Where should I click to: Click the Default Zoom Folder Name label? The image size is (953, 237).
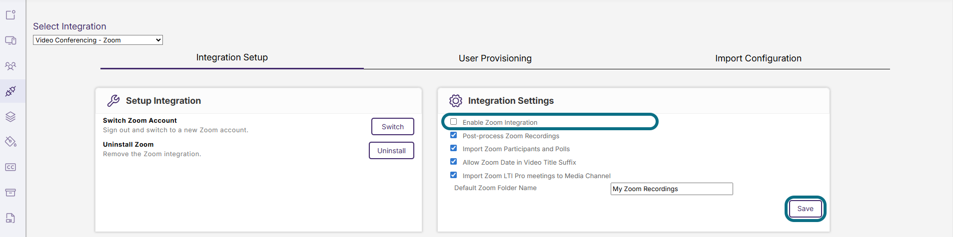495,188
